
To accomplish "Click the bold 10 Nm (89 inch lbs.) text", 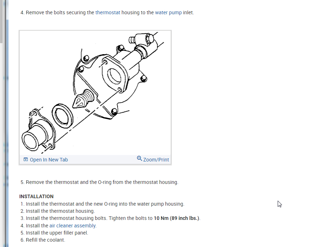I will click(176, 218).
